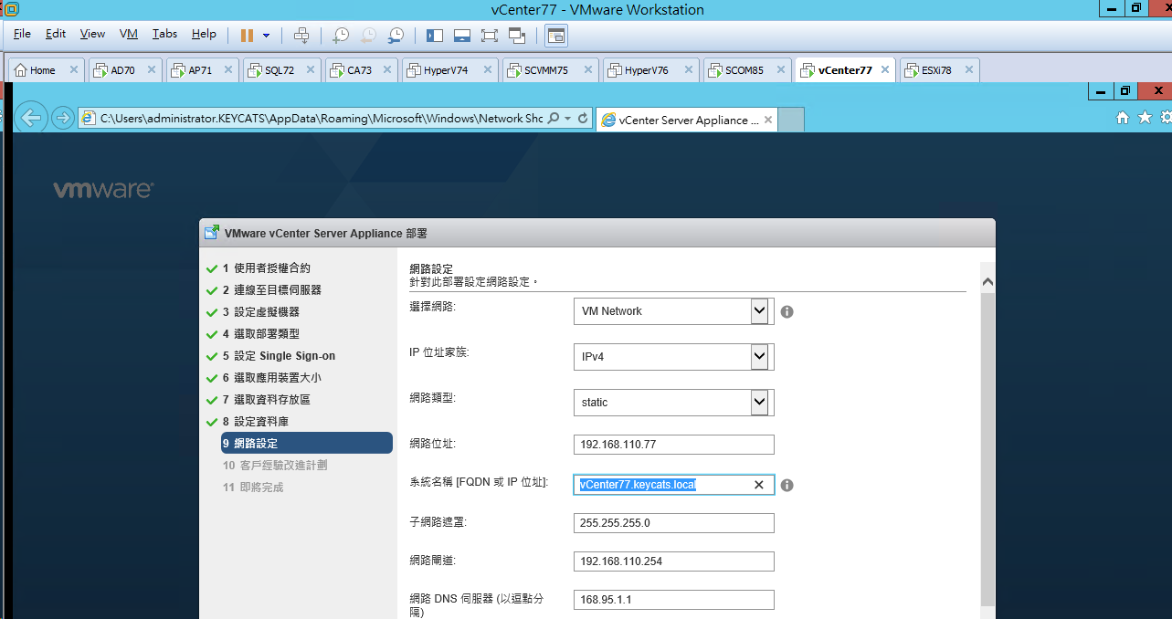
Task: Go to step 2 連線至目標伺服器
Action: (x=271, y=290)
